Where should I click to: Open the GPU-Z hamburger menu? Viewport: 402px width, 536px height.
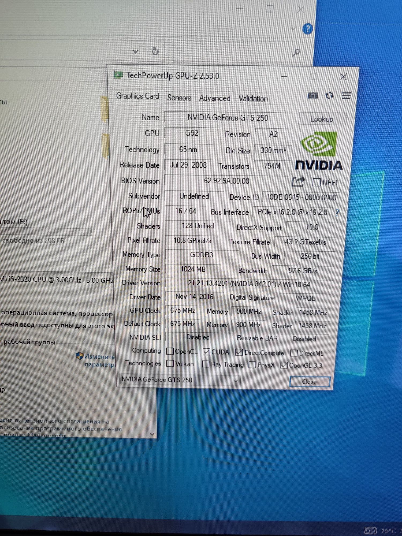[346, 95]
